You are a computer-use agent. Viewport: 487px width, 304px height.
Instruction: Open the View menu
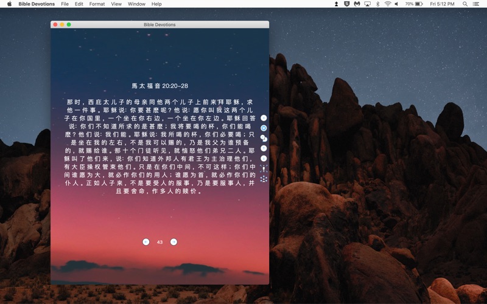(116, 4)
